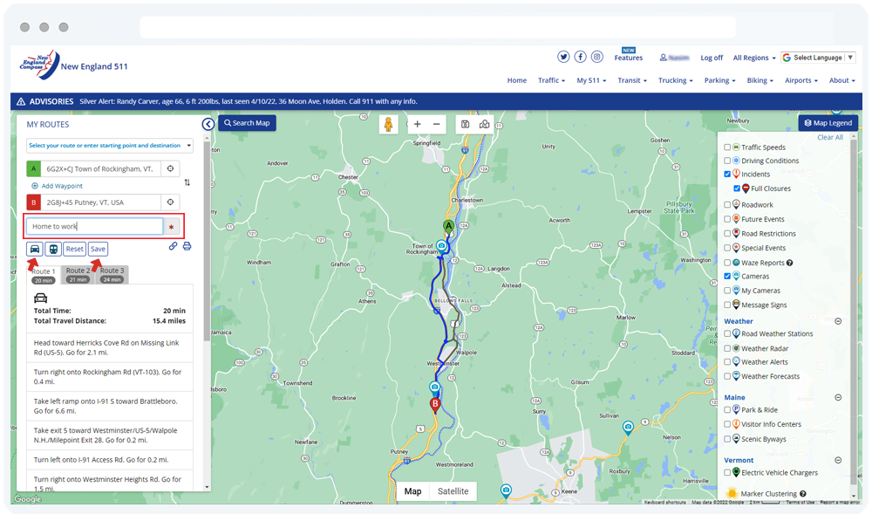872x521 pixels.
Task: Switch to the Route 1 tab
Action: [44, 275]
